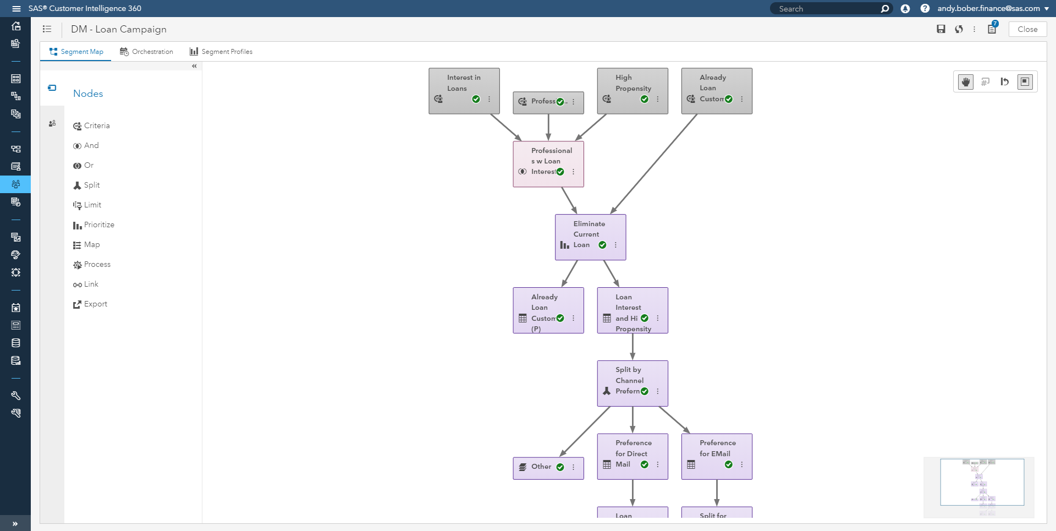Click the minimap overview at bottom right

982,486
